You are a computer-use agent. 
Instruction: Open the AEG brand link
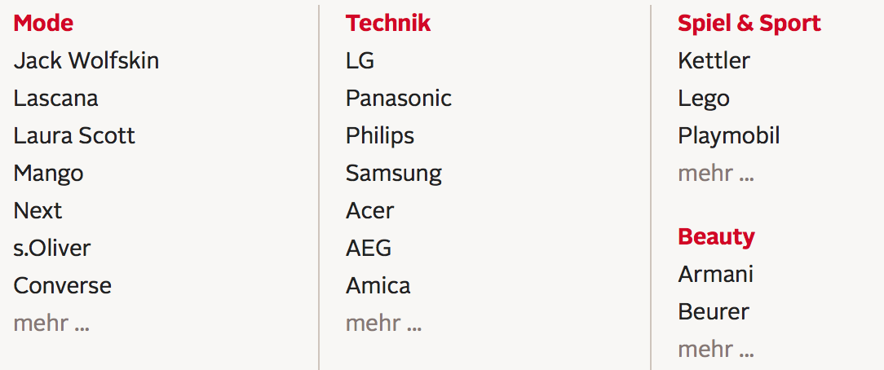(x=368, y=249)
